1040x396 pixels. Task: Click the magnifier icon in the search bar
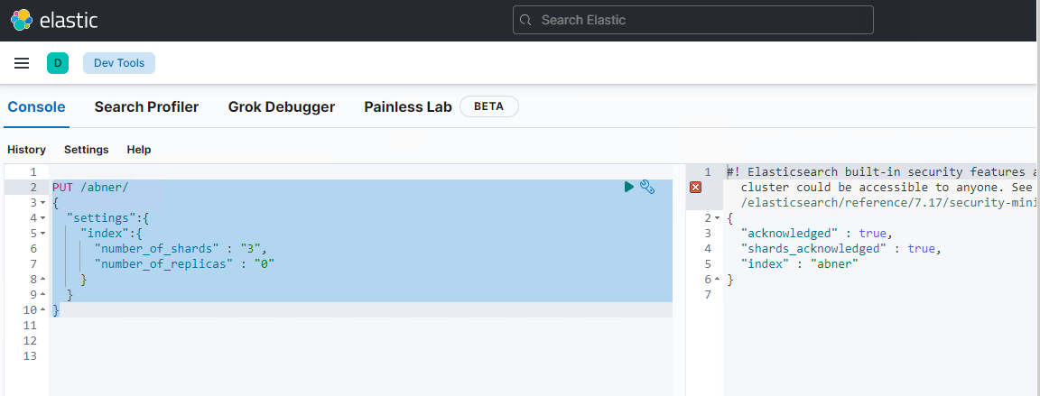(525, 20)
